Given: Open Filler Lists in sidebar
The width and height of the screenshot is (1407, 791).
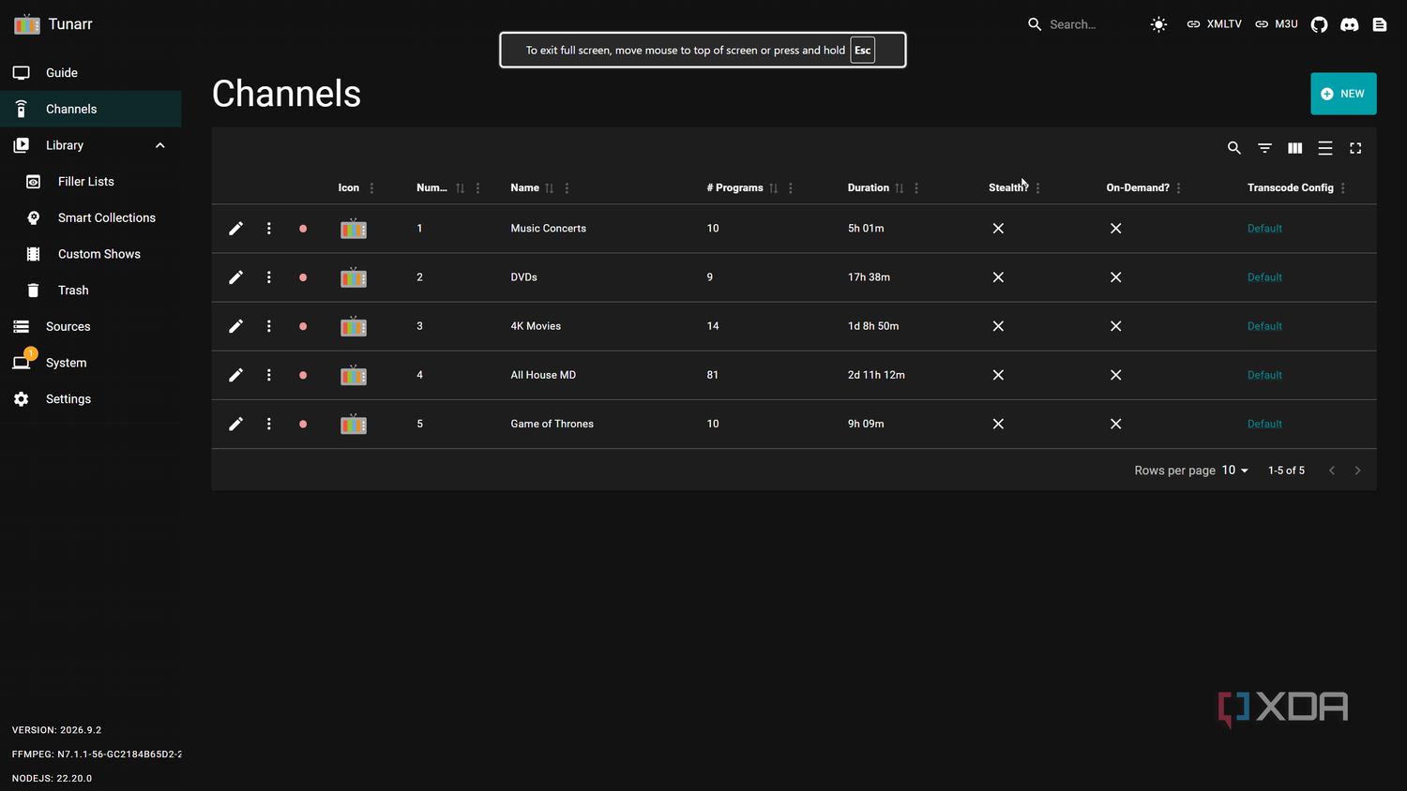Looking at the screenshot, I should 91,182.
